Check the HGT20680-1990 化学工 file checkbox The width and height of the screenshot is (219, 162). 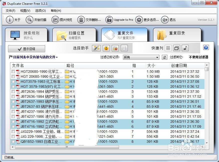13,71
